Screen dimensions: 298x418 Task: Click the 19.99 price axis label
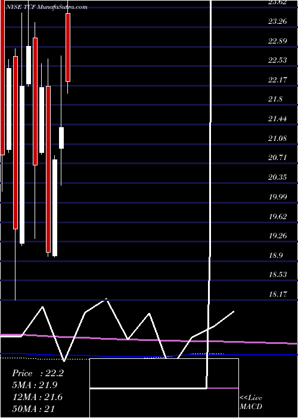(278, 196)
